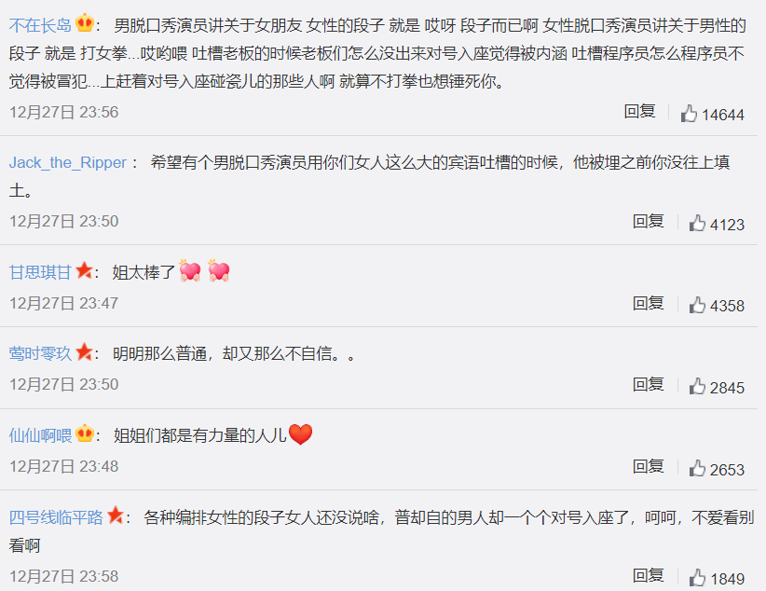Open profile of 甘思琪甘

(41, 272)
